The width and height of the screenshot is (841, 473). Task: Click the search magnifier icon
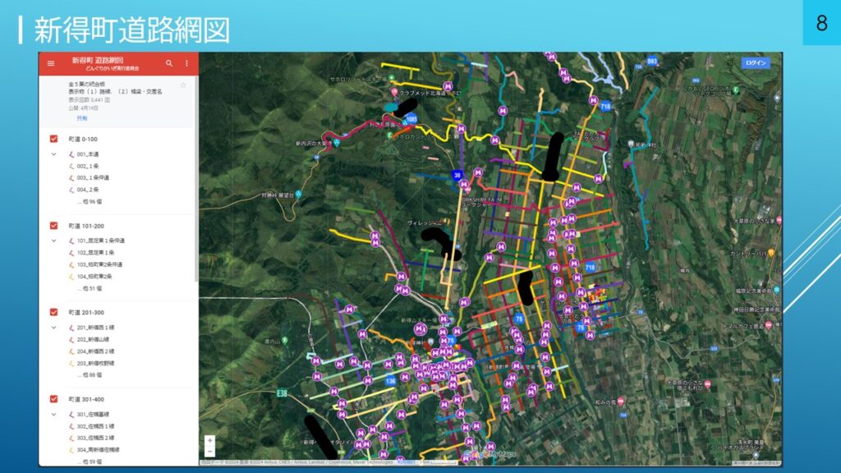pyautogui.click(x=169, y=63)
